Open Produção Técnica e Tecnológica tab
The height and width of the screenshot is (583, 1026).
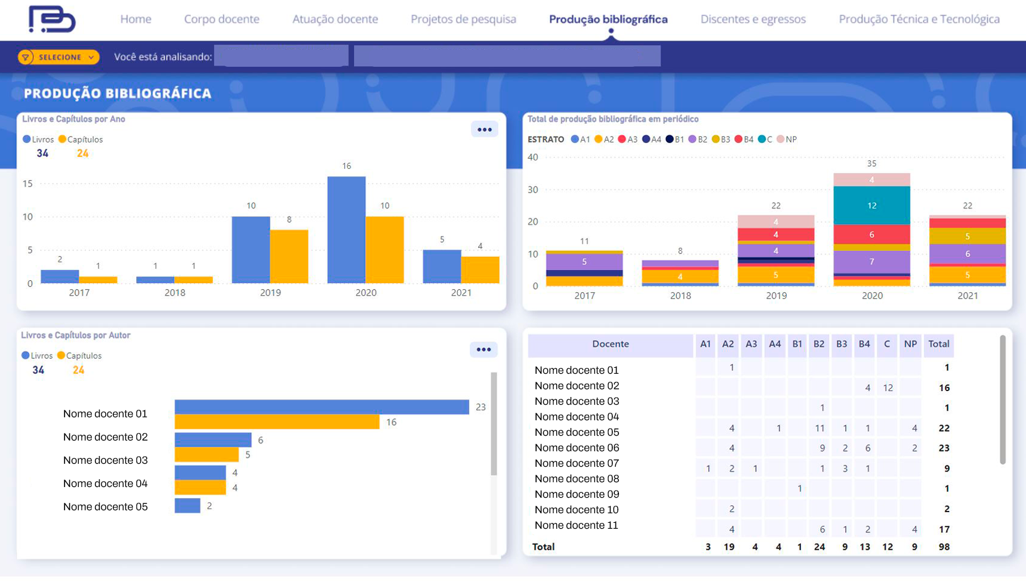point(919,19)
